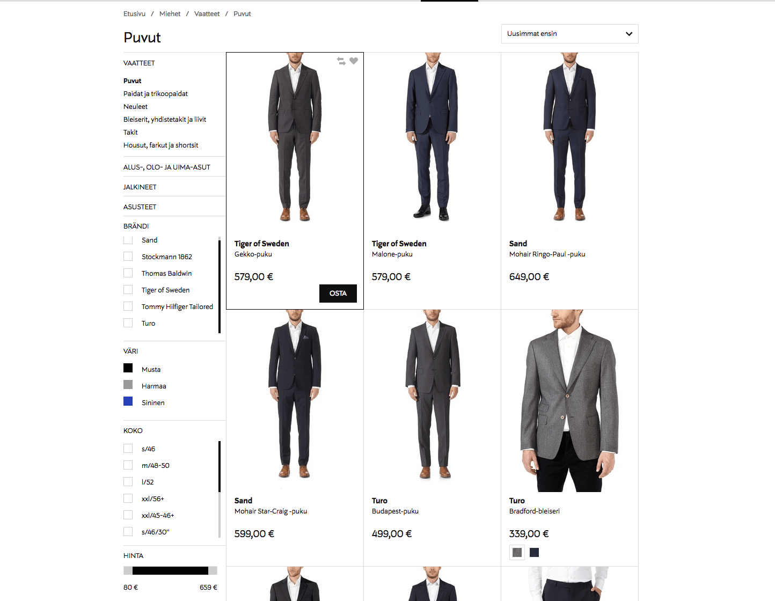Go to Vaatteet breadcrumb
The height and width of the screenshot is (601, 775).
pos(207,14)
